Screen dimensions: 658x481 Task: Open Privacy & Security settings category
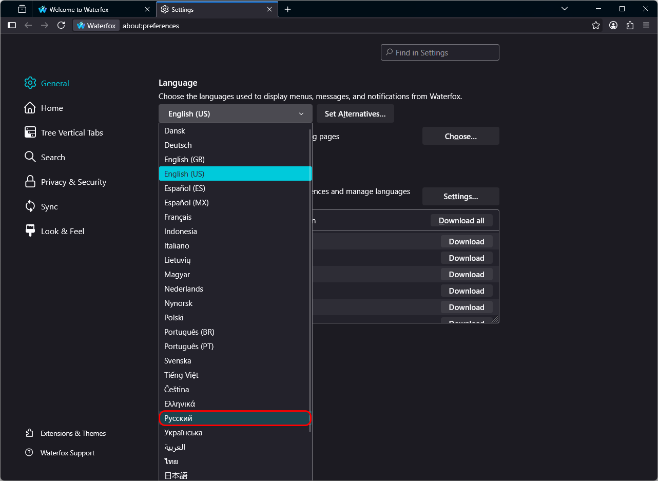[x=73, y=182]
